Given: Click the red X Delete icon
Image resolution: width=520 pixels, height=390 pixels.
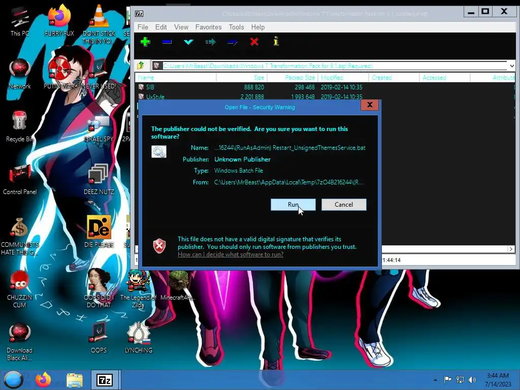Looking at the screenshot, I should (x=254, y=42).
